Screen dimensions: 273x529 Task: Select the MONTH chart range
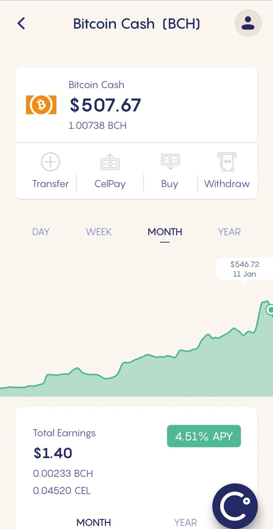165,232
